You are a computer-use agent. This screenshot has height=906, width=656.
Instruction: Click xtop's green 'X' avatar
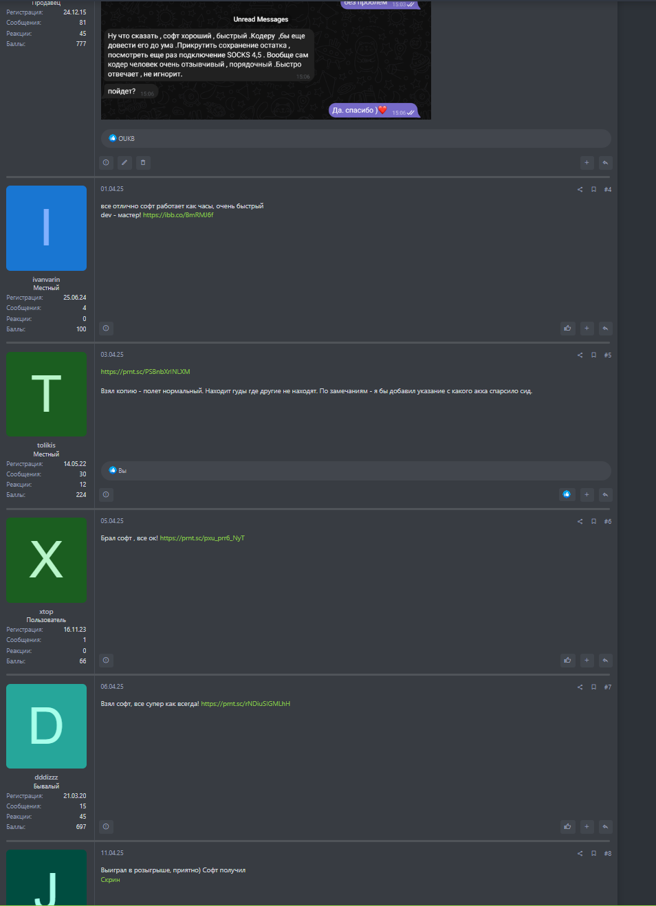click(46, 560)
